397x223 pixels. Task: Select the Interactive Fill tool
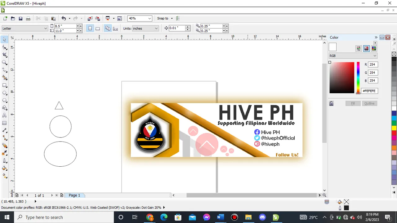[4, 176]
